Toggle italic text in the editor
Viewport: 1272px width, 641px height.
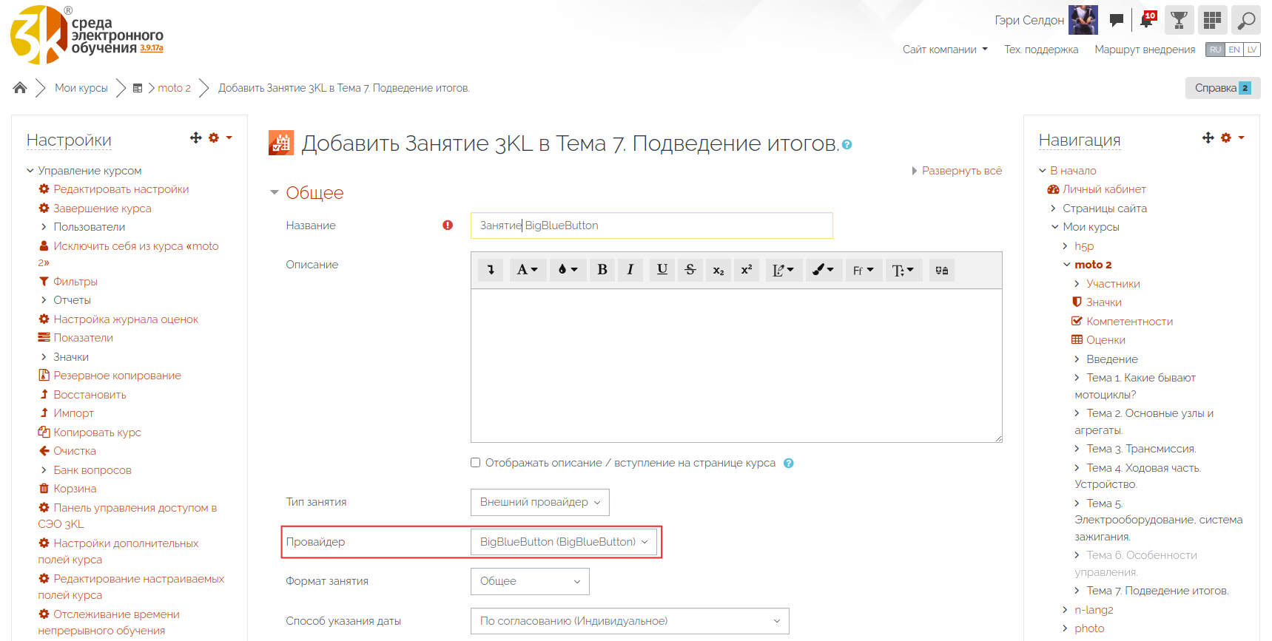[630, 270]
